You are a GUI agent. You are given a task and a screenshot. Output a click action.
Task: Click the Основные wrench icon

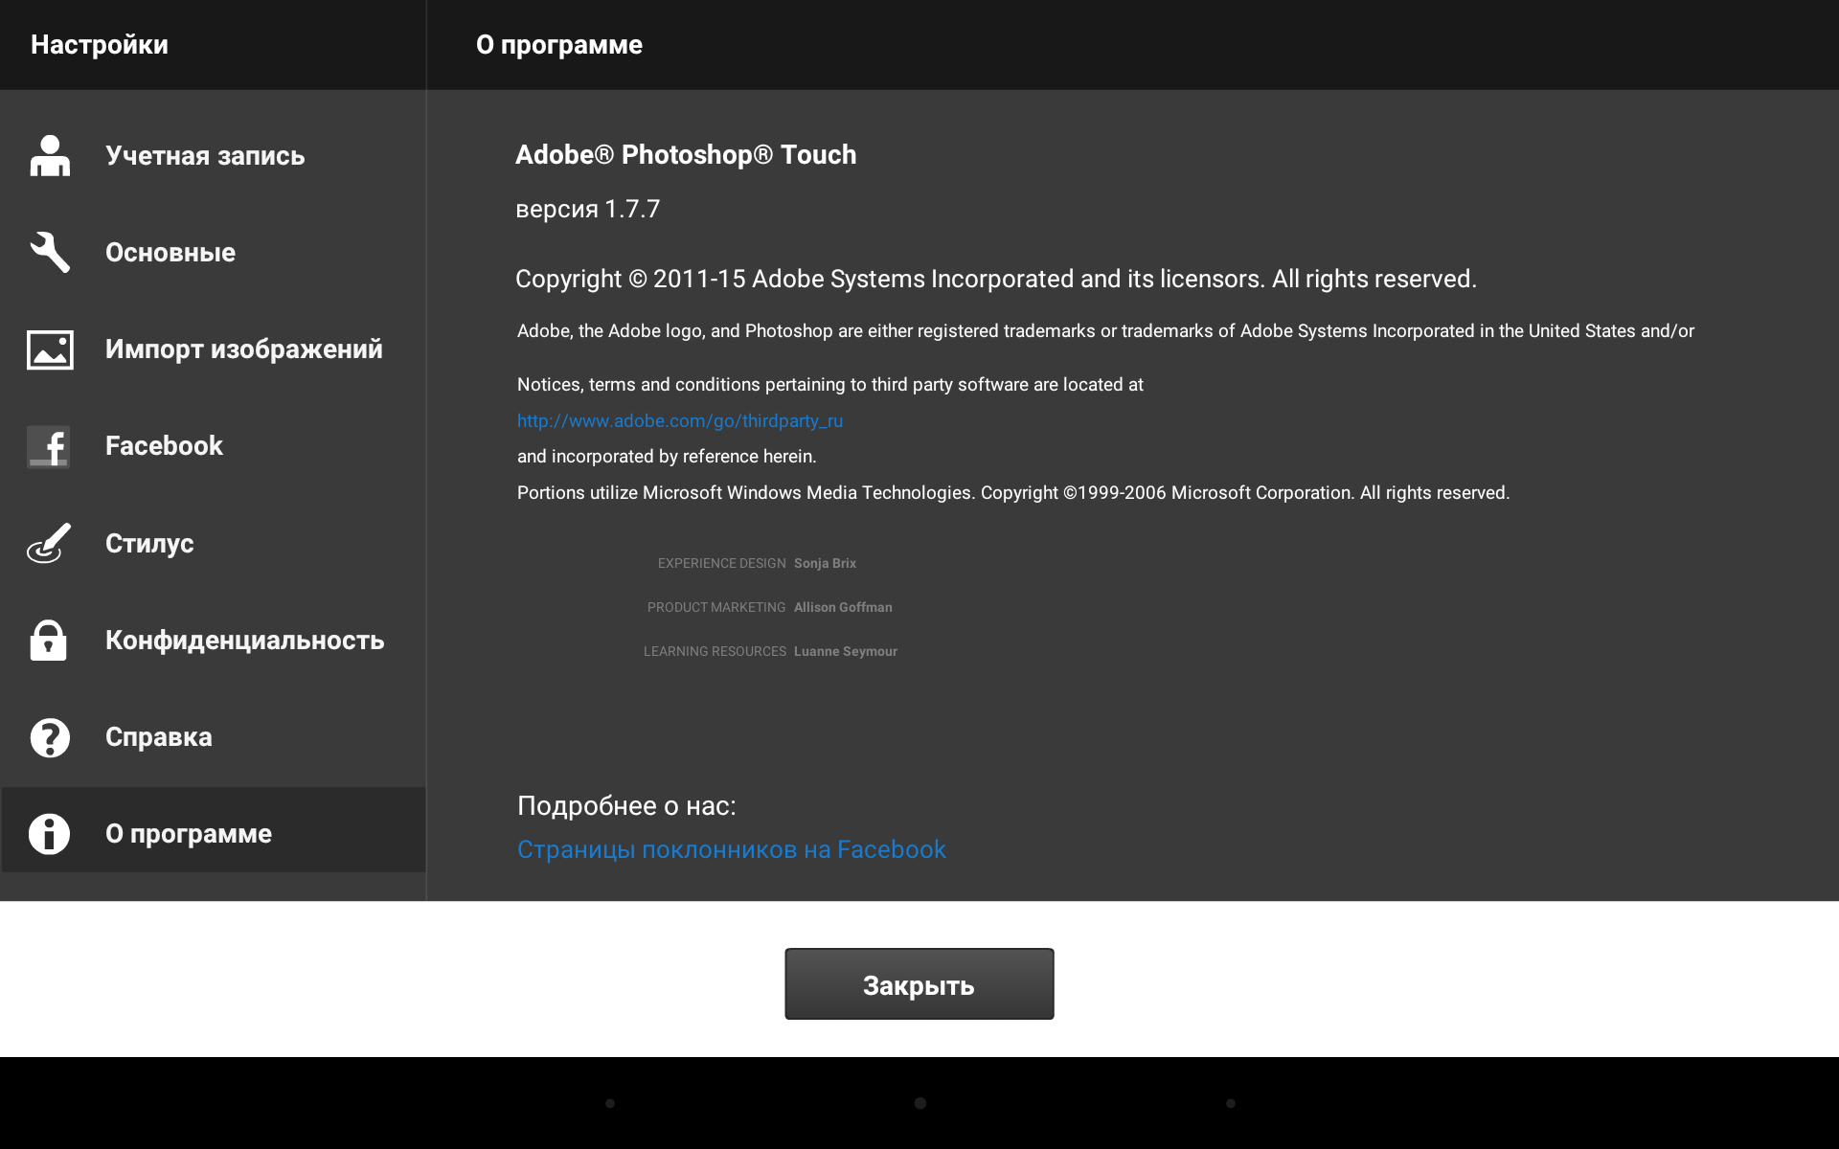[x=50, y=253]
